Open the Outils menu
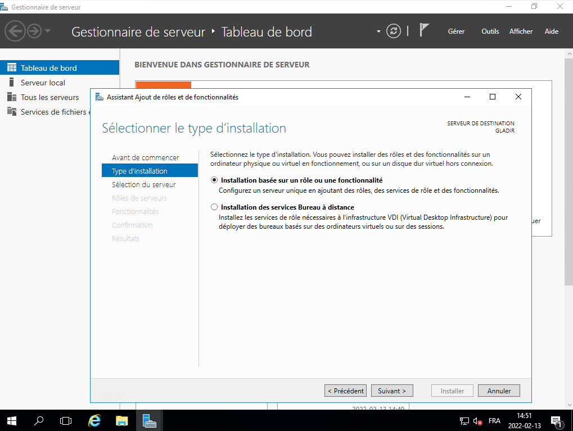 490,31
